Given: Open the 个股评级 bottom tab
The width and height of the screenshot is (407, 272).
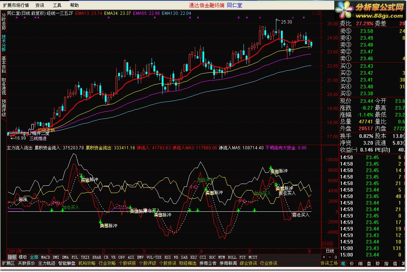Looking at the screenshot, I should pyautogui.click(x=147, y=263).
